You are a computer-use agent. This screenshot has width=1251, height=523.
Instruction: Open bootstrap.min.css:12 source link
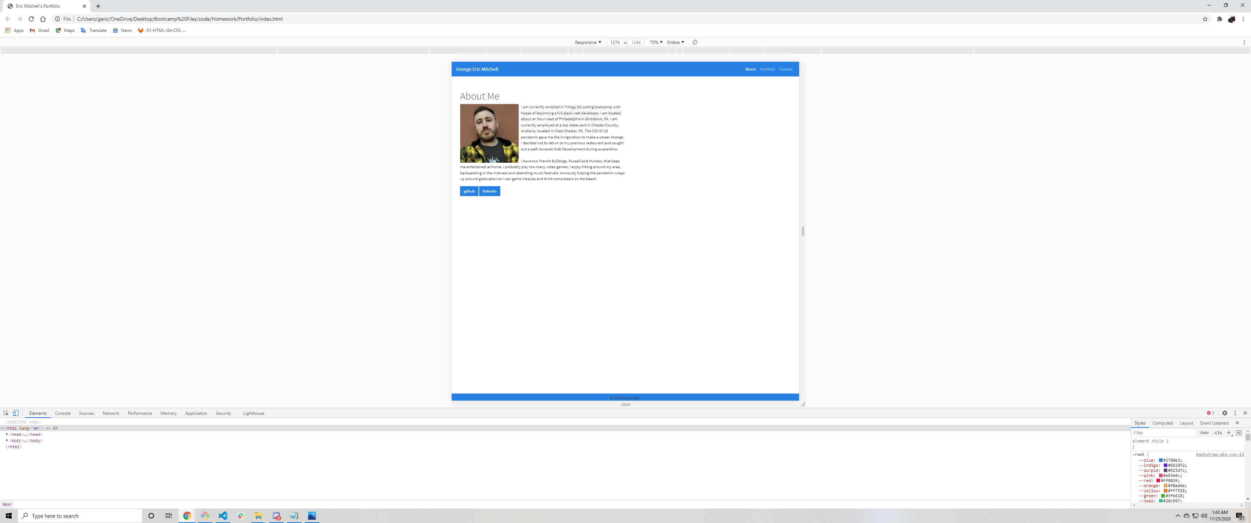click(x=1219, y=454)
